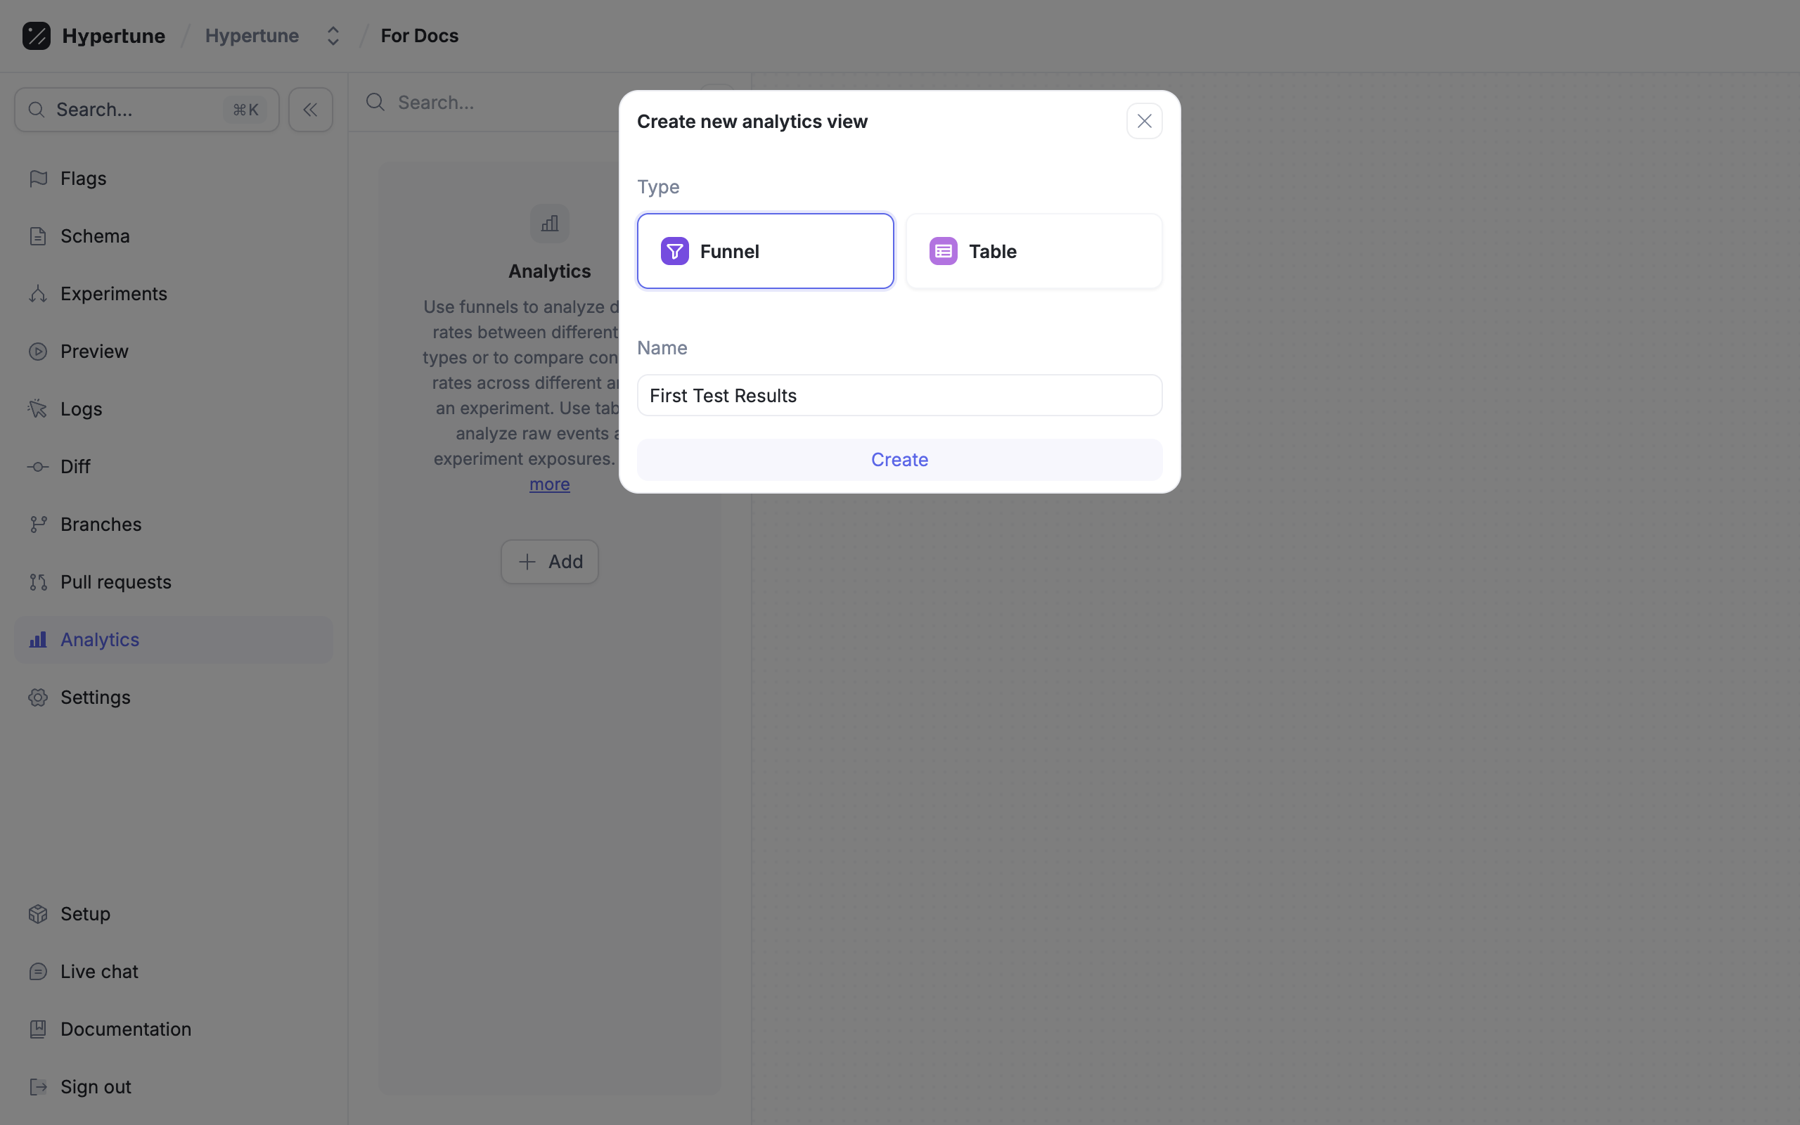
Task: Click the Experiments flask icon
Action: point(38,294)
